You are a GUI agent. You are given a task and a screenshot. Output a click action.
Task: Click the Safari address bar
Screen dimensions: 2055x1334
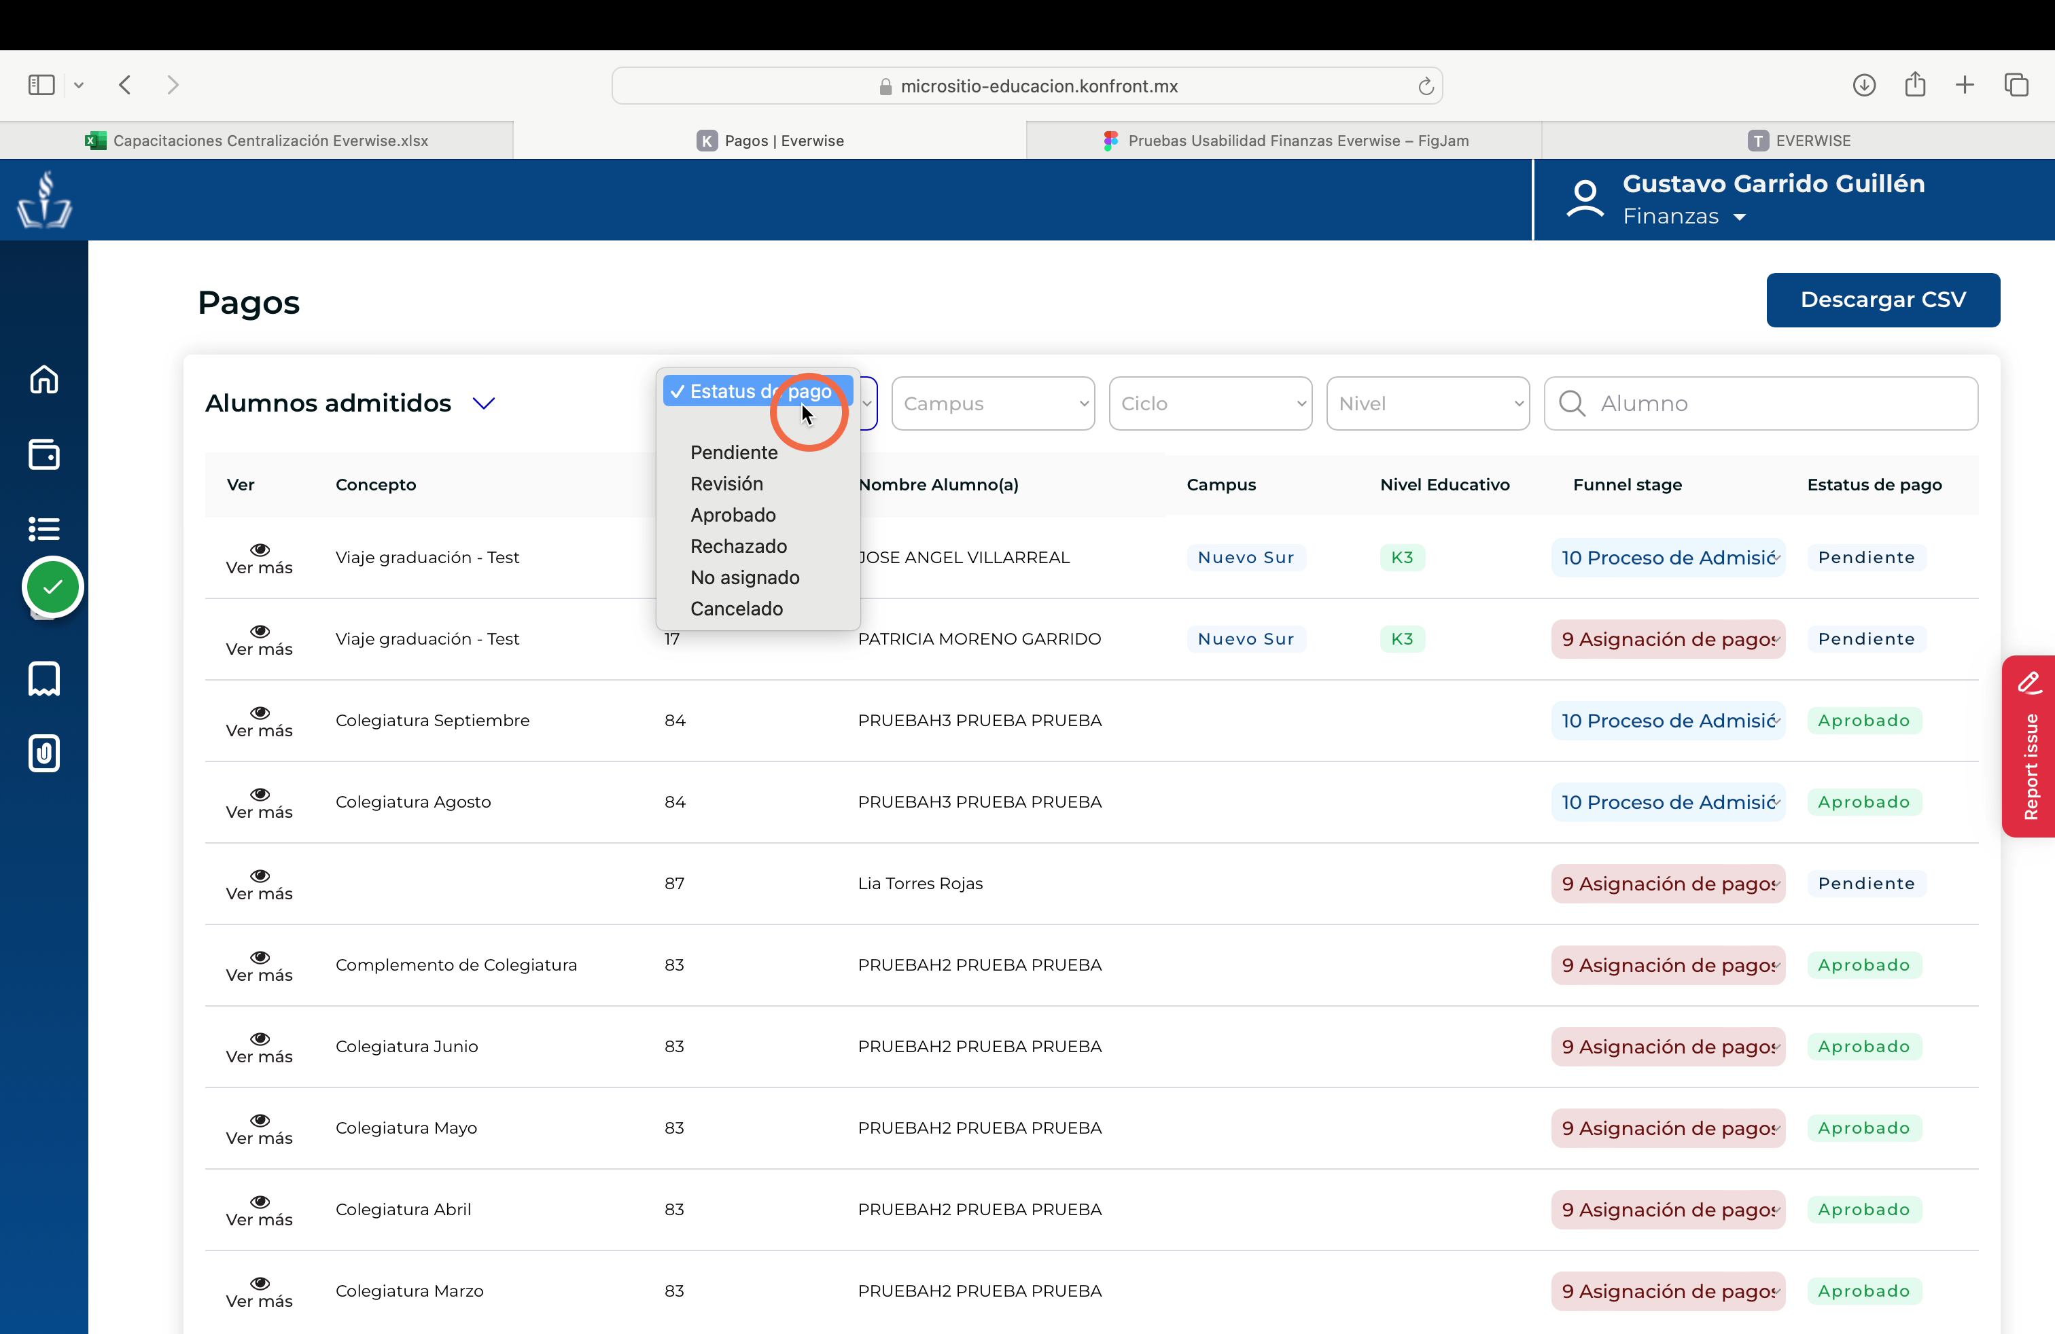click(x=1027, y=86)
